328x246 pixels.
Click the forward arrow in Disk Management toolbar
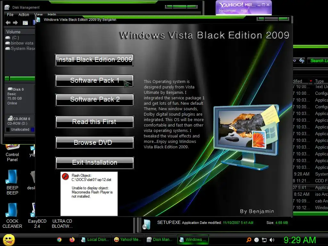coord(15,23)
